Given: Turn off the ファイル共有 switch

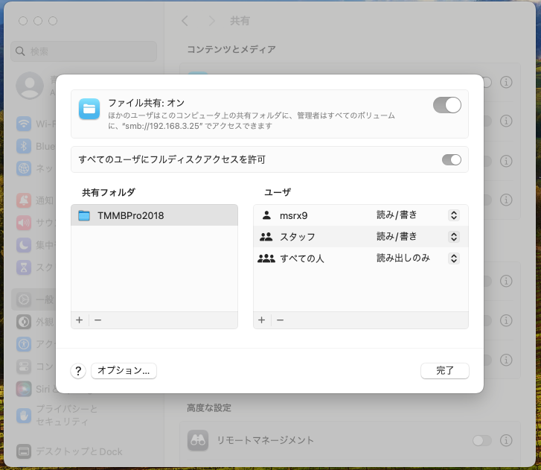Looking at the screenshot, I should tap(447, 106).
